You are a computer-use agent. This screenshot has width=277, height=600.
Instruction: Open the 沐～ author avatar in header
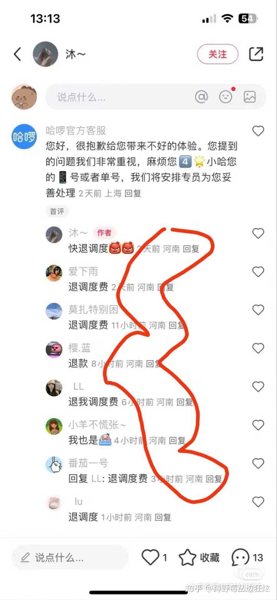tap(45, 54)
